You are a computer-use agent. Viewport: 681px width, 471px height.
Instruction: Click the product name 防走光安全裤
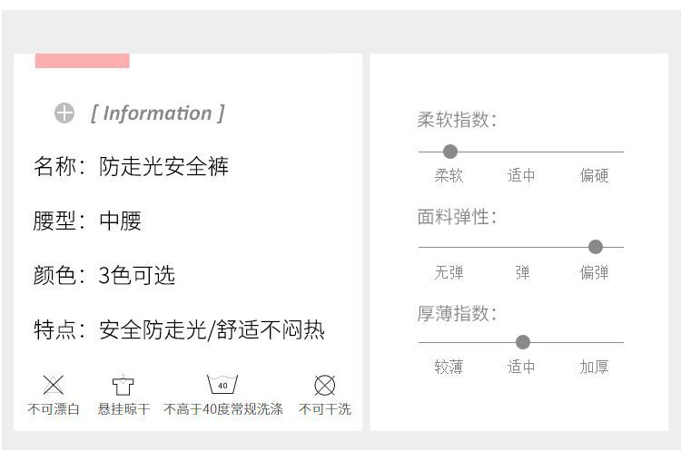coord(164,167)
